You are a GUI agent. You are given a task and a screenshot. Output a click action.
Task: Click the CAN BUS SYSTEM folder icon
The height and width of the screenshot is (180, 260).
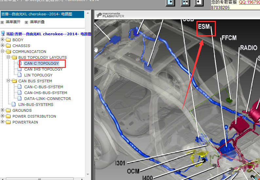[14, 81]
